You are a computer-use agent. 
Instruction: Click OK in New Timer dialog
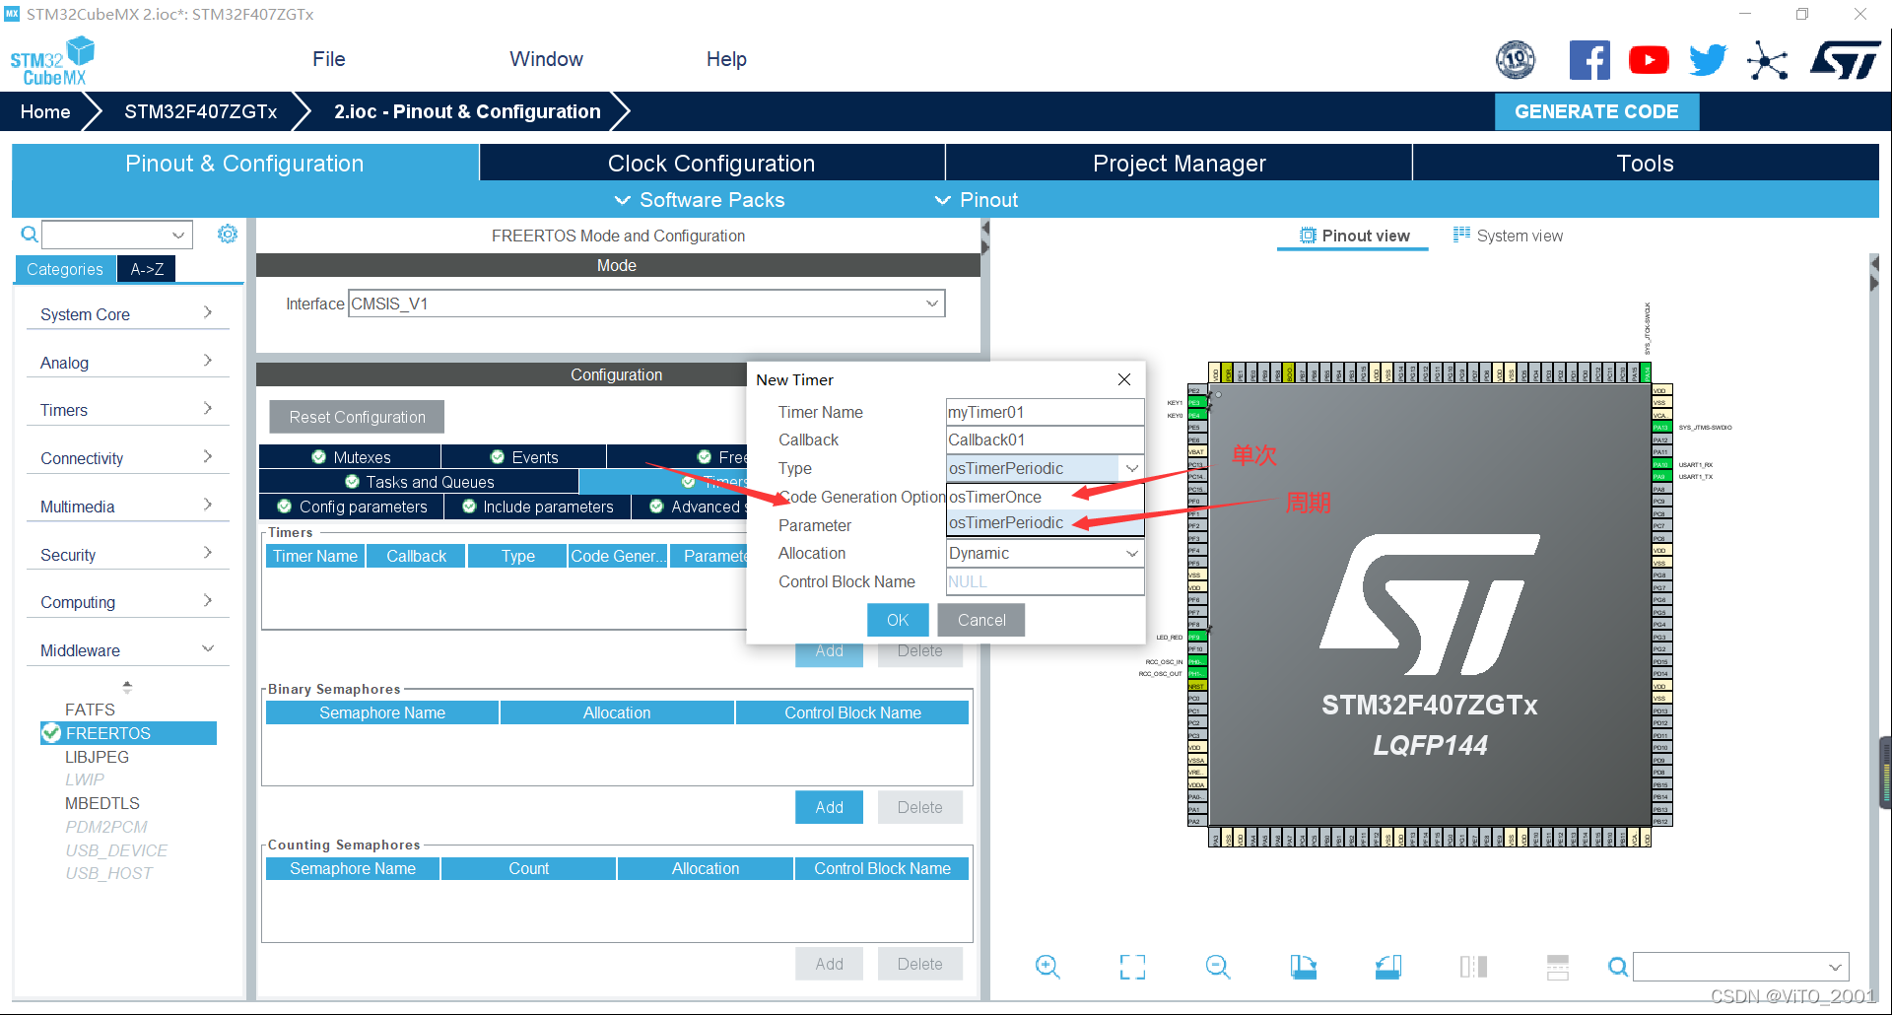tap(898, 620)
